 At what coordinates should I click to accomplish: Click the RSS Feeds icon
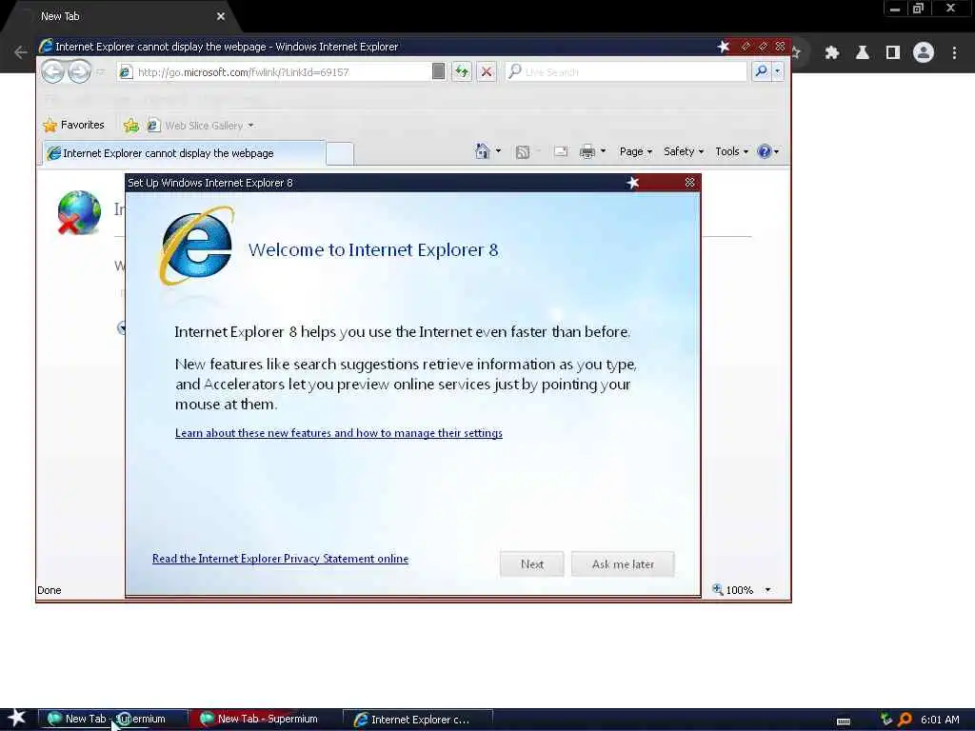click(523, 151)
